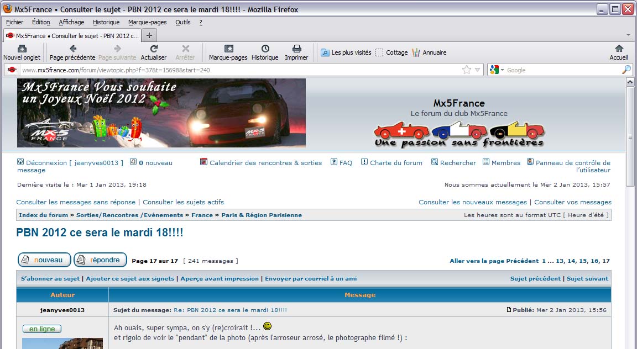Click the Déconnexion icon
The width and height of the screenshot is (637, 349).
[20, 161]
